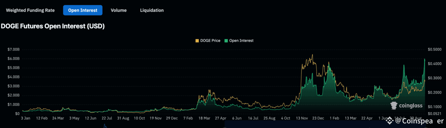Click the 29 Dec date on x-axis

(x=172, y=118)
